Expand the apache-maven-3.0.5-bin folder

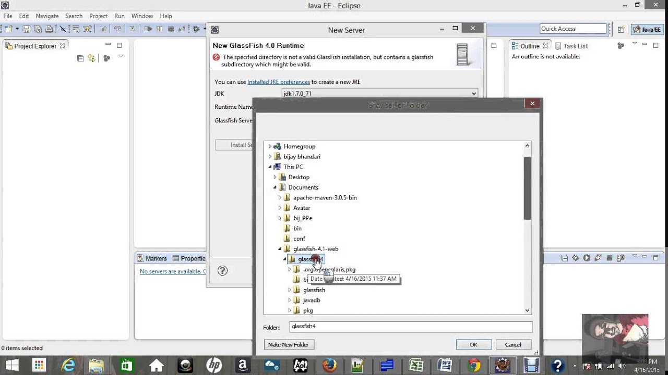coord(280,198)
